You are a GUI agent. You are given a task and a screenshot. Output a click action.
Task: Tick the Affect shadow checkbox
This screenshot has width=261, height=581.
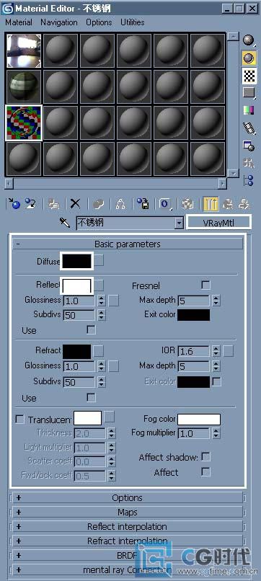pos(205,456)
